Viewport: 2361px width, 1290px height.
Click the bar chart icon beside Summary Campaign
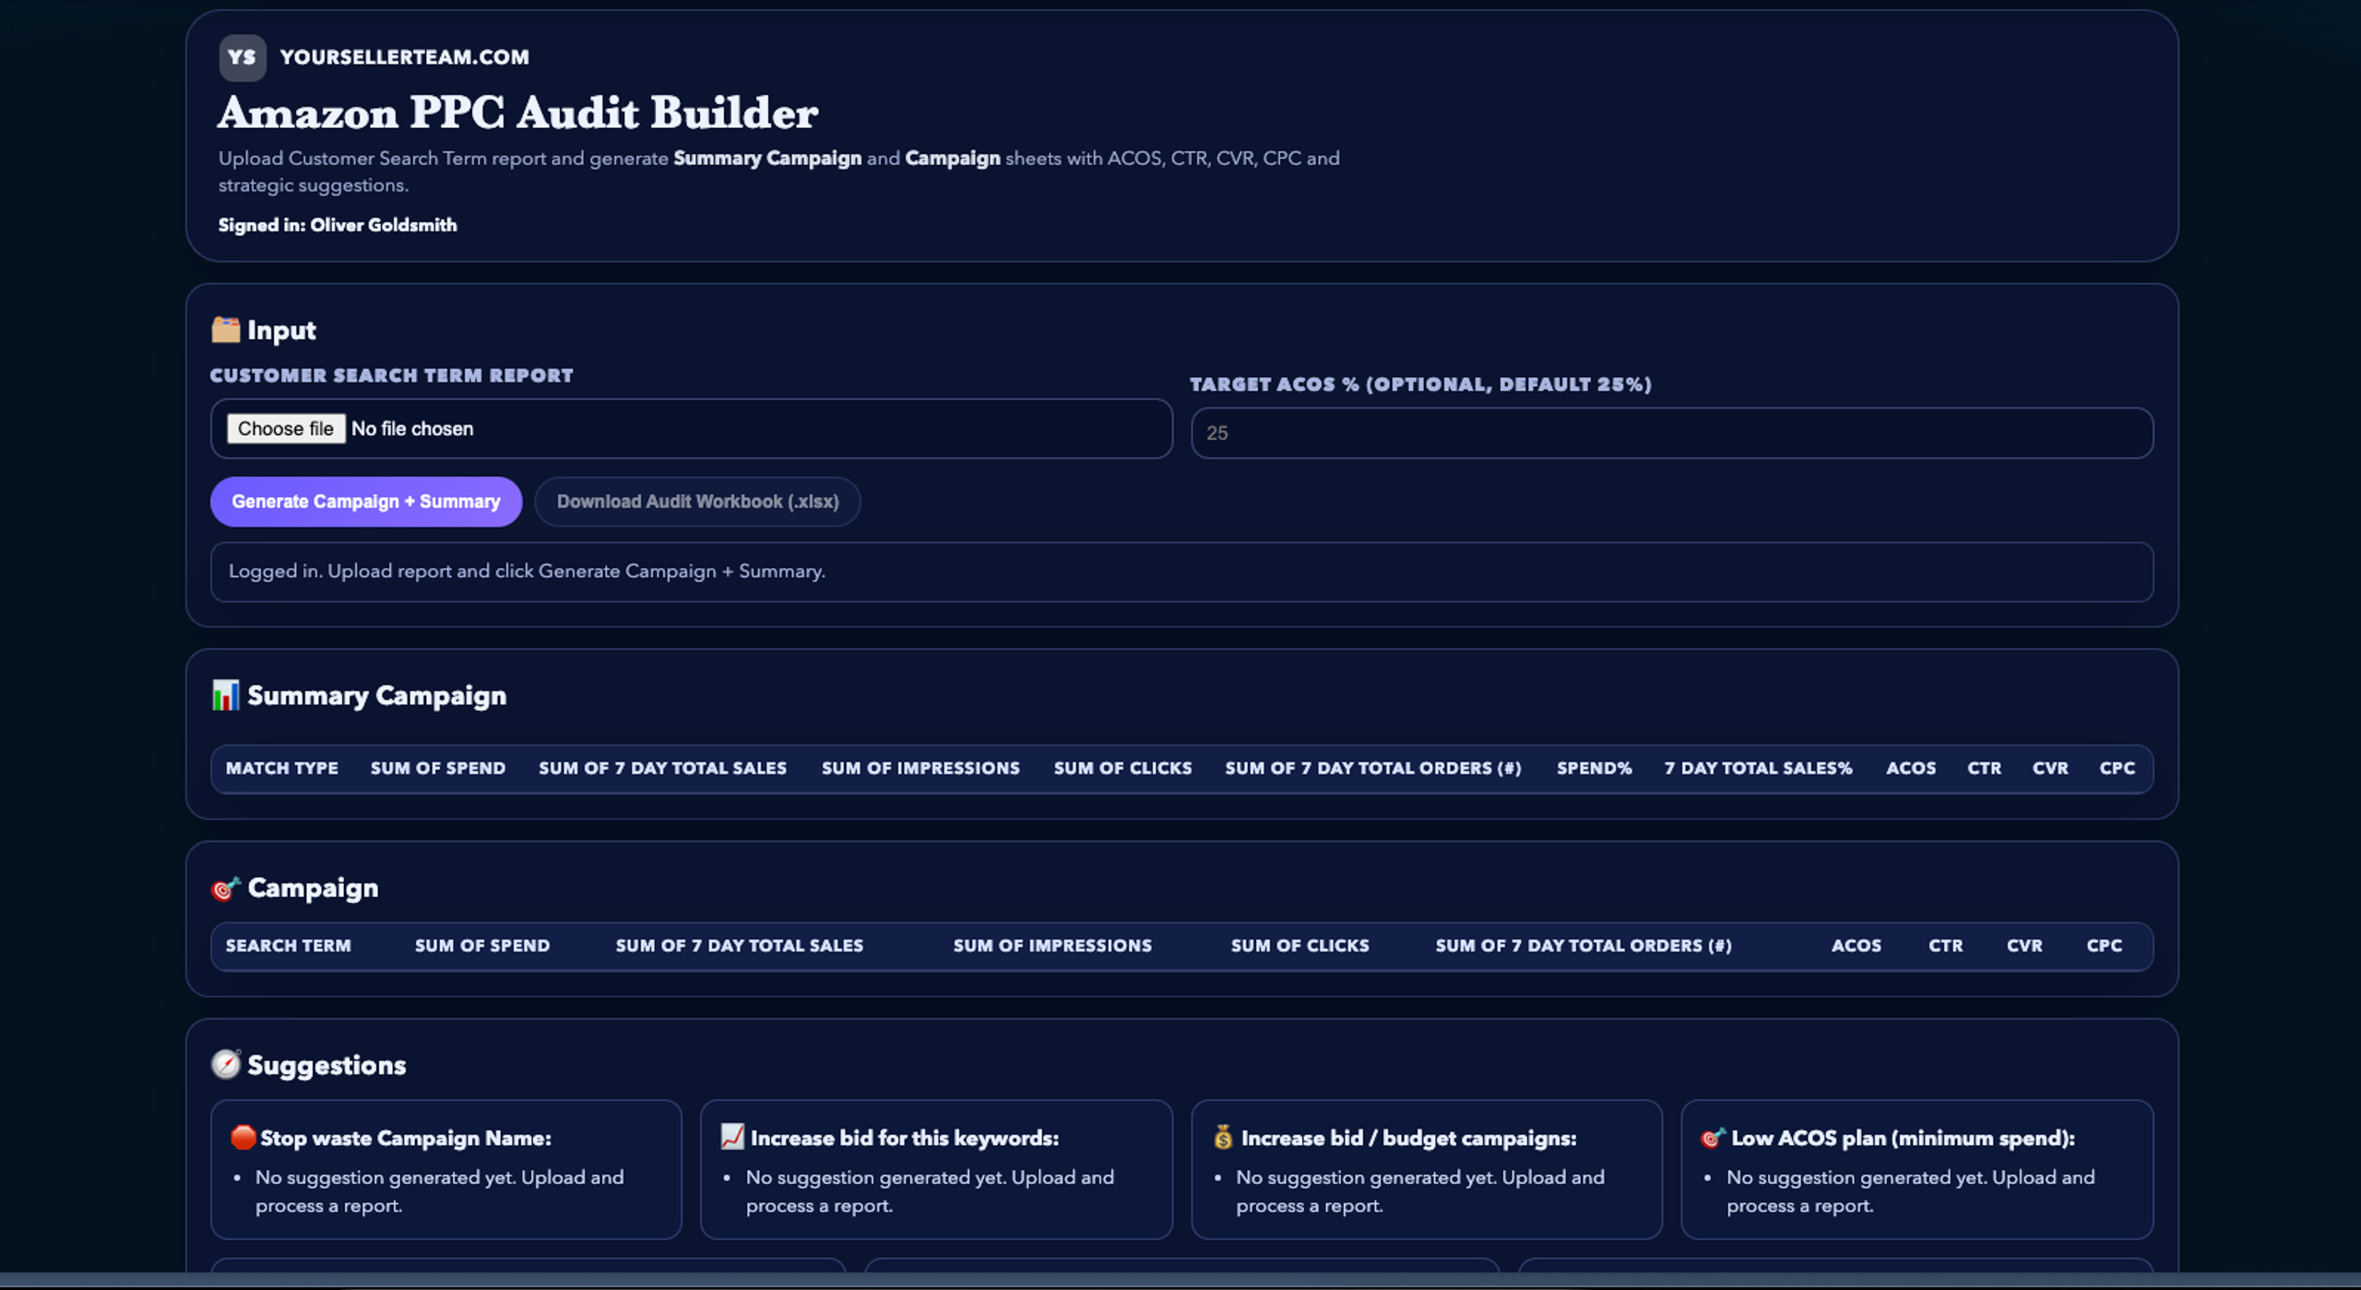226,694
